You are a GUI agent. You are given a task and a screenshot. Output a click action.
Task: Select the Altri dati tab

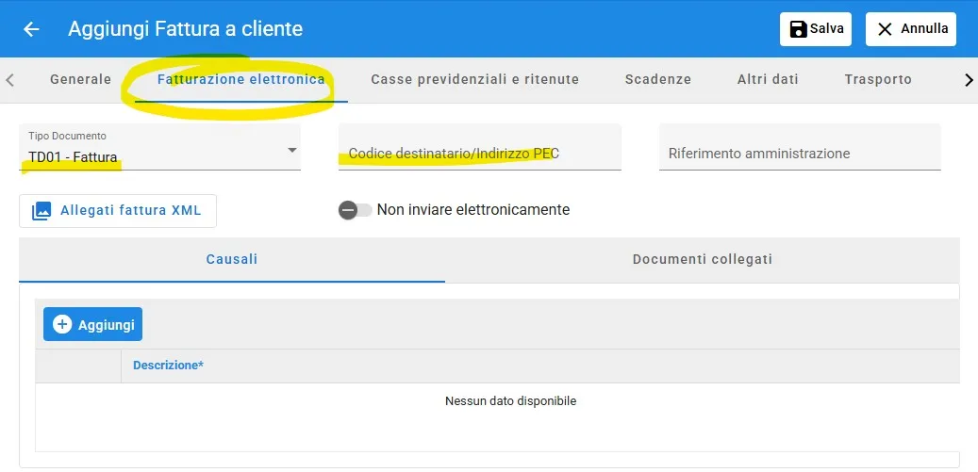click(768, 80)
